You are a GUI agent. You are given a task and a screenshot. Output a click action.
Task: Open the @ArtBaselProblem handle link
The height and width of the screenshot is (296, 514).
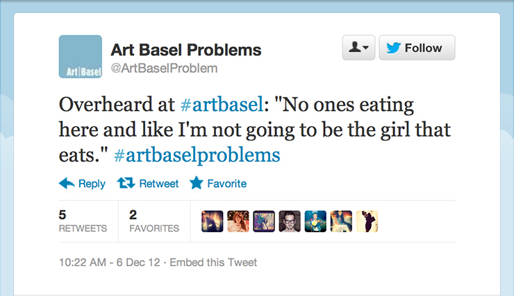(164, 68)
